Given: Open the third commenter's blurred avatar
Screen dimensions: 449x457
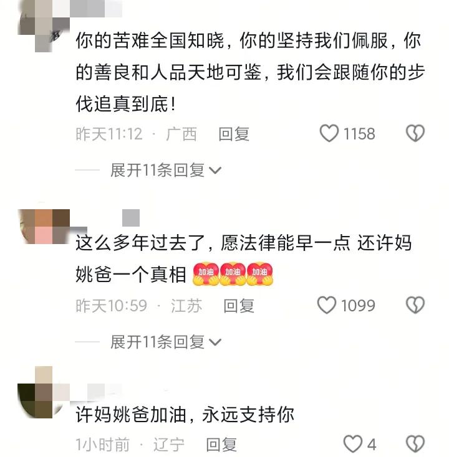Looking at the screenshot, I should pyautogui.click(x=44, y=392).
